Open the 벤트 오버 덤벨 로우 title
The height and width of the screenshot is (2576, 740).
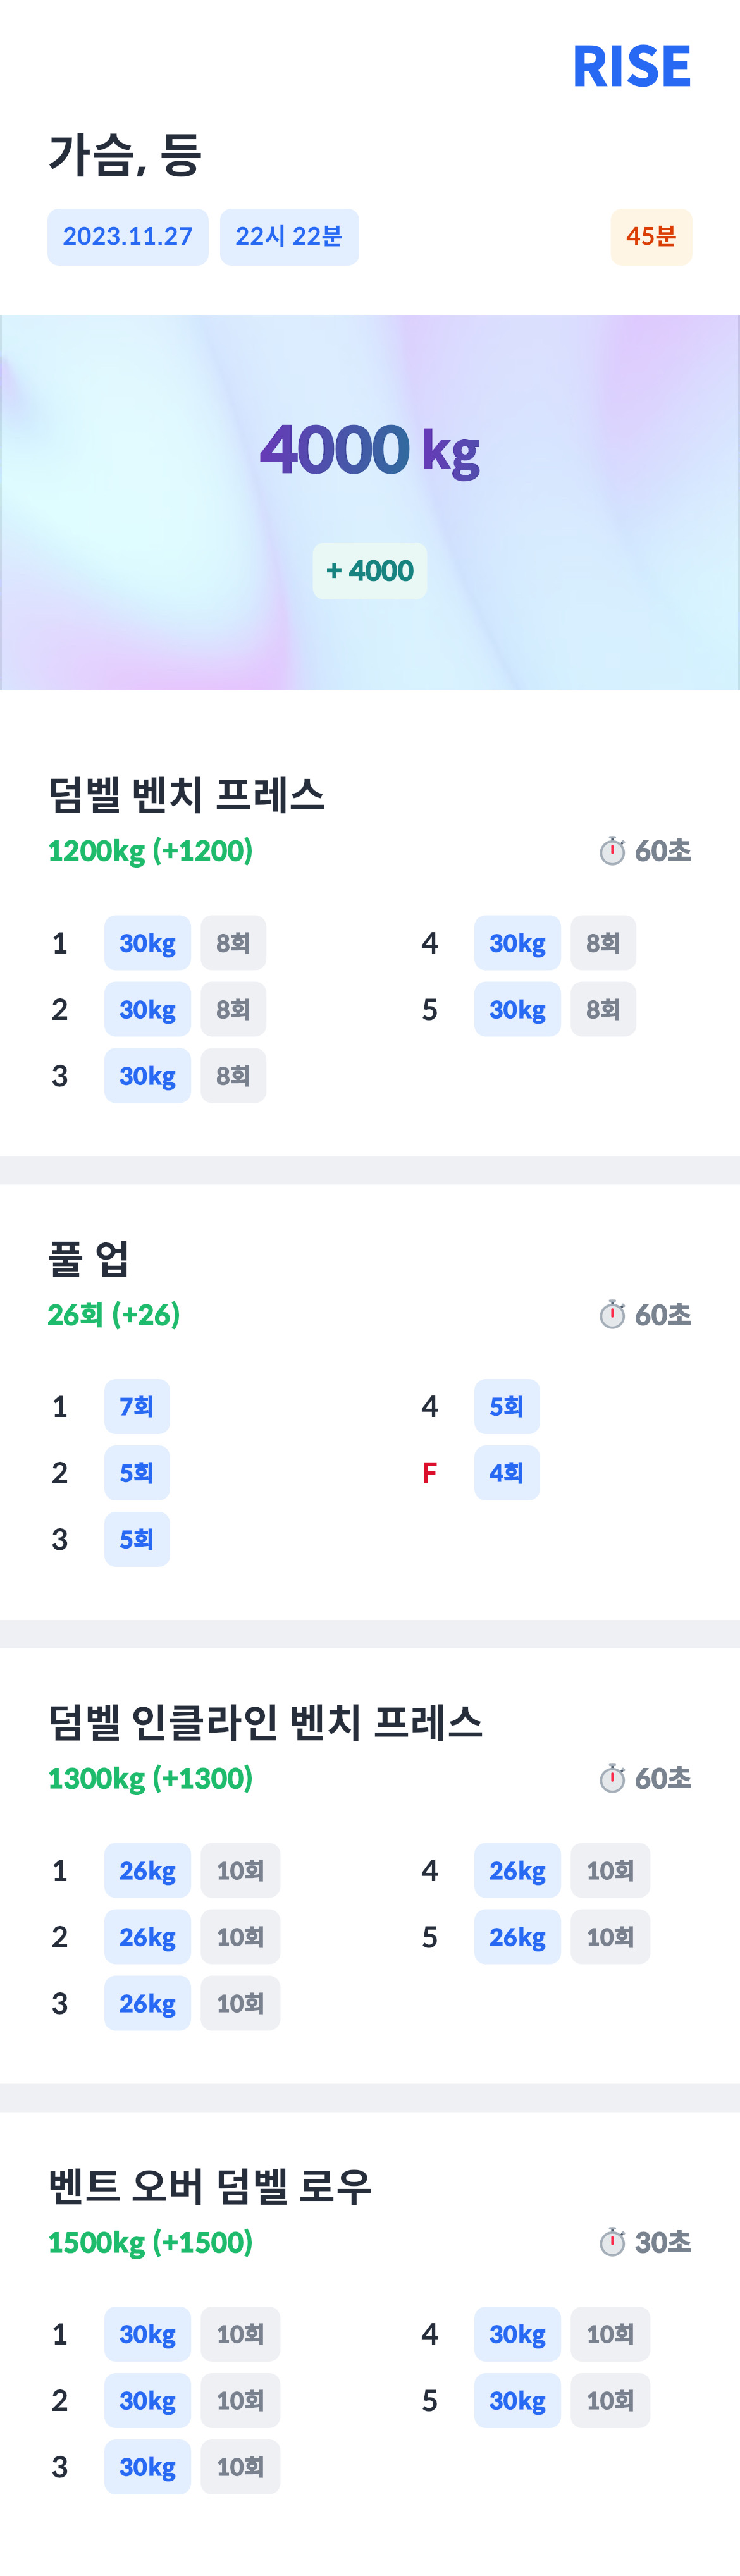pos(210,2186)
